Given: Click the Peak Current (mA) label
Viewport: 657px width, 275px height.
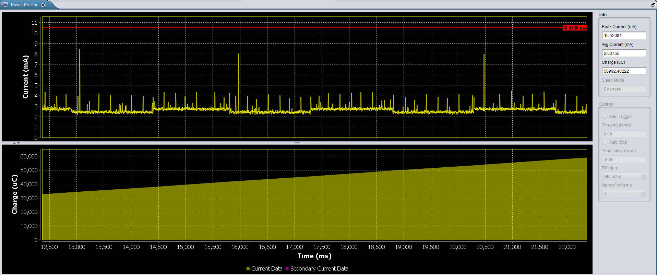Looking at the screenshot, I should [619, 27].
